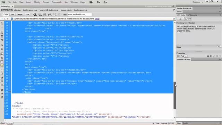Open the jquery-3.2.1.slim.min.js related file
The width and height of the screenshot is (222, 125).
coord(49,10)
